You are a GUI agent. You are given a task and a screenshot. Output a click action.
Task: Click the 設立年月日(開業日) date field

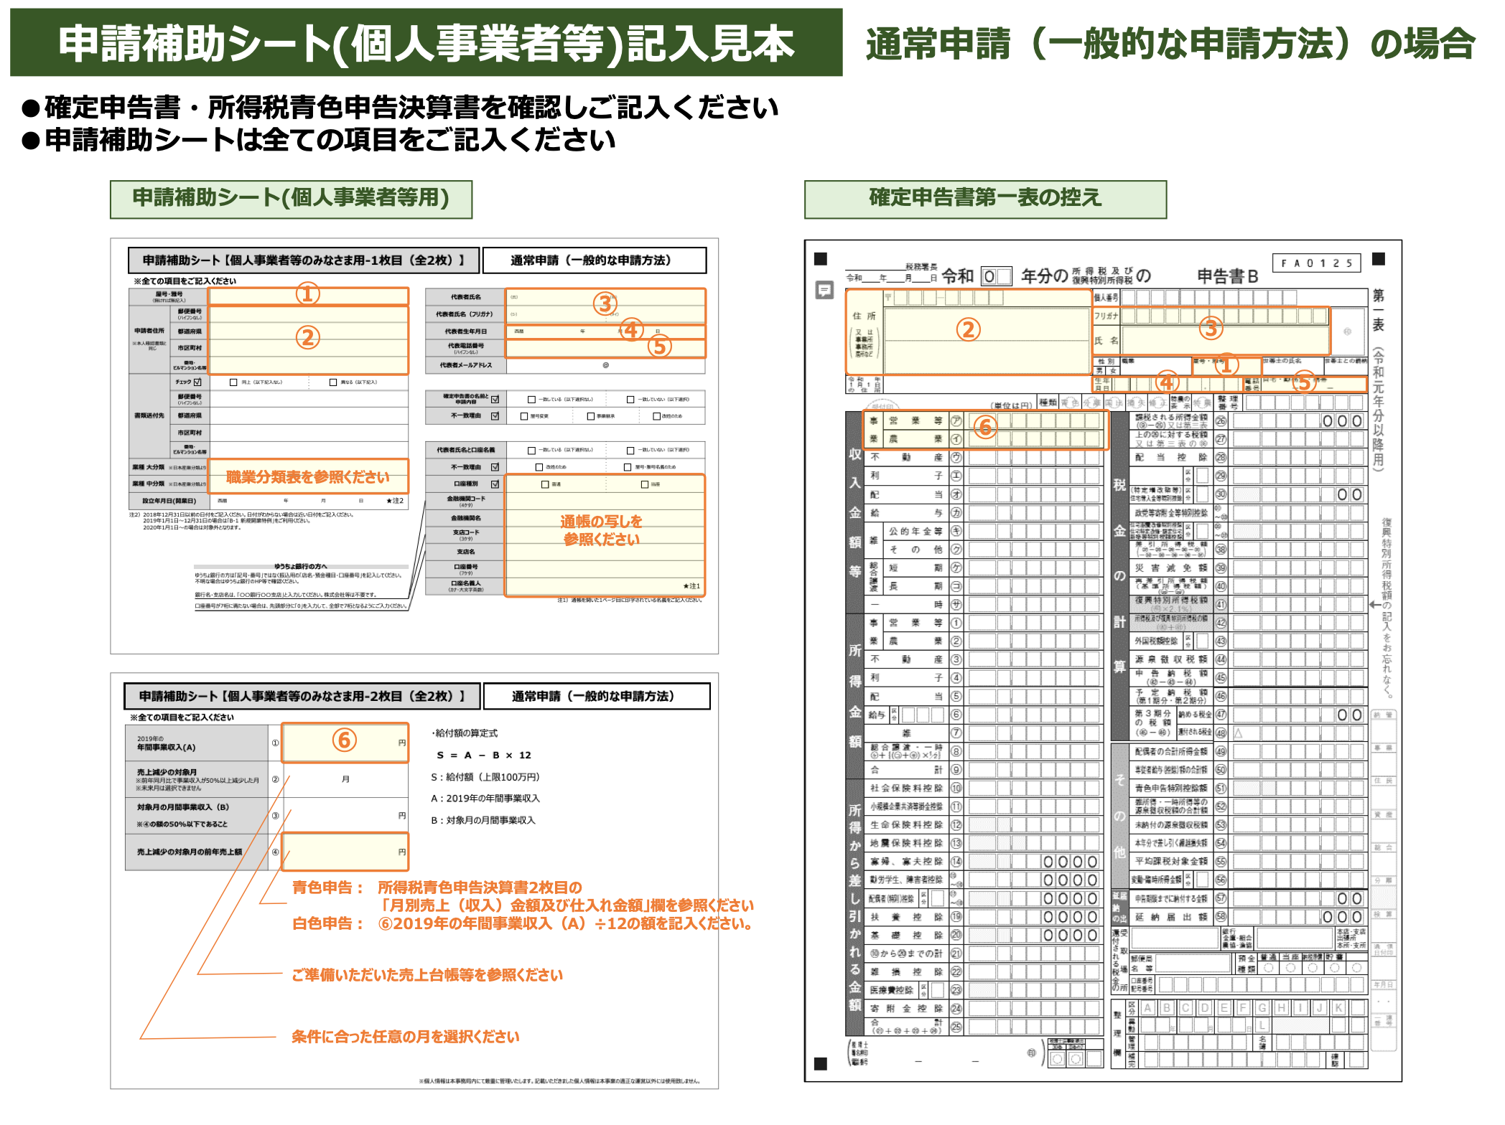pyautogui.click(x=309, y=501)
